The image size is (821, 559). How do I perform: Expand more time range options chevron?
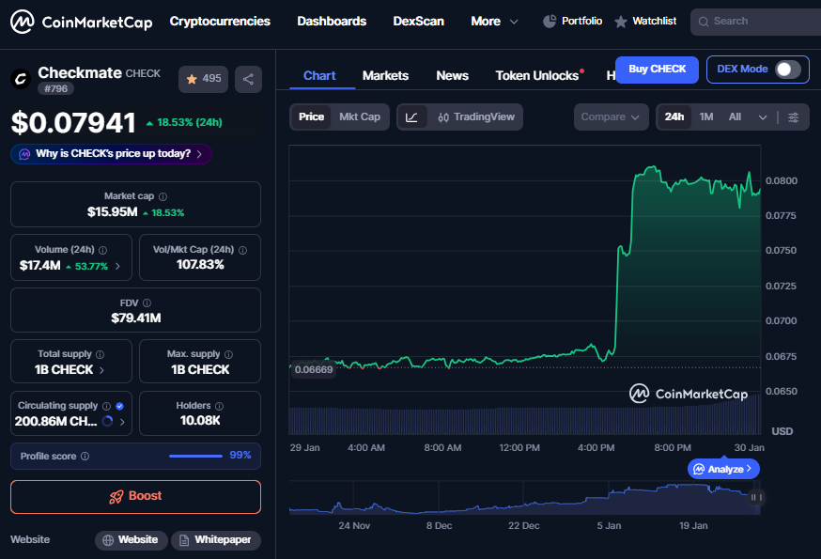[763, 117]
